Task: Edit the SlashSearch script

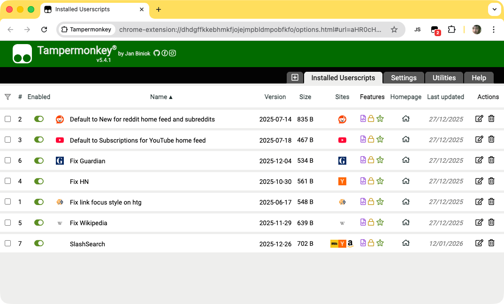Action: (x=479, y=243)
